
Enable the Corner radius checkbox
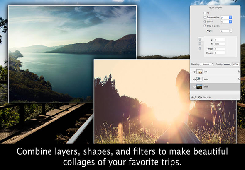(205, 17)
